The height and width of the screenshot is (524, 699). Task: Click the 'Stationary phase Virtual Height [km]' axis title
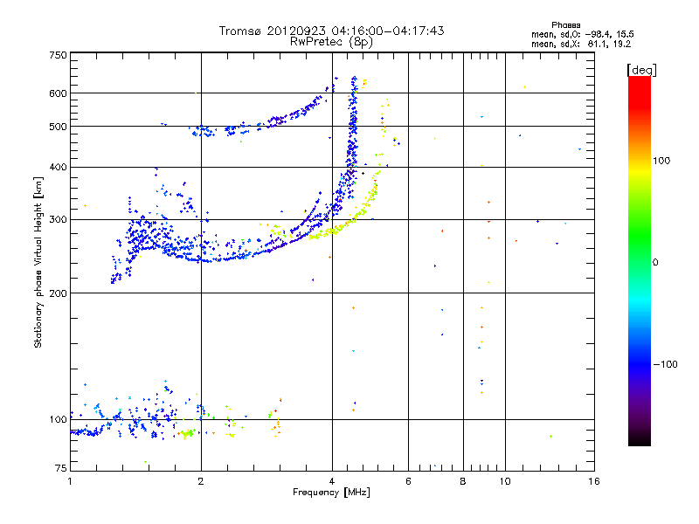38,263
